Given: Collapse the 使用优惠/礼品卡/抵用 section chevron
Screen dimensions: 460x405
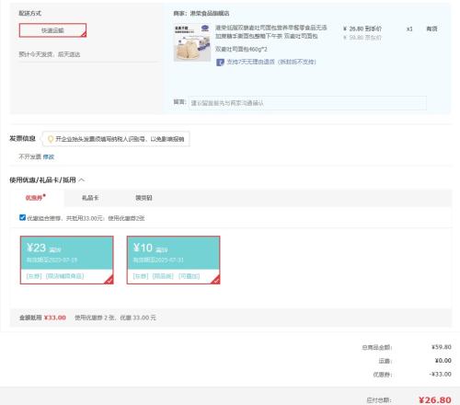Looking at the screenshot, I should point(82,180).
